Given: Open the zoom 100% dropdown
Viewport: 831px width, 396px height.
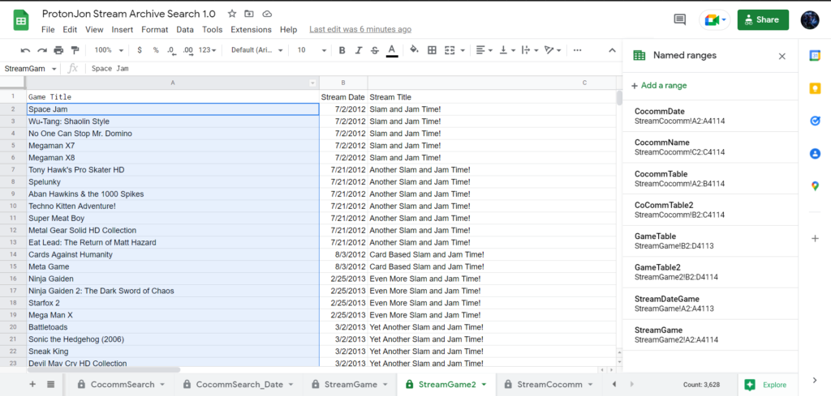Looking at the screenshot, I should [109, 50].
